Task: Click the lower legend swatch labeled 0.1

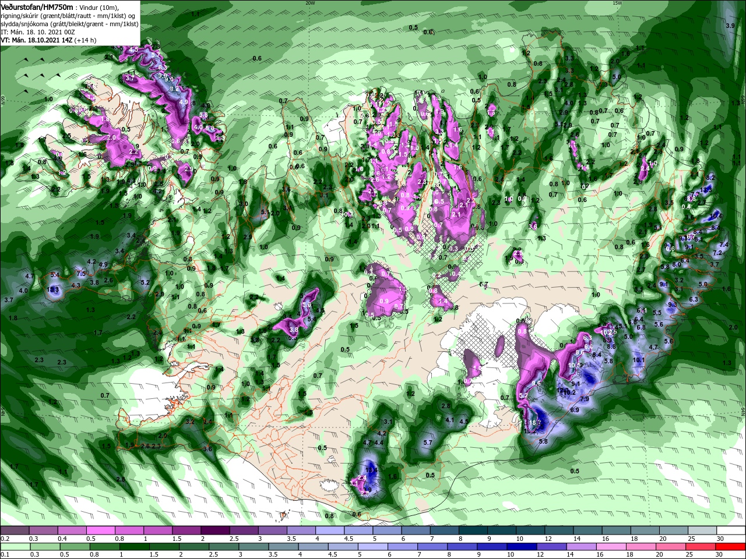Action: [x=15, y=546]
